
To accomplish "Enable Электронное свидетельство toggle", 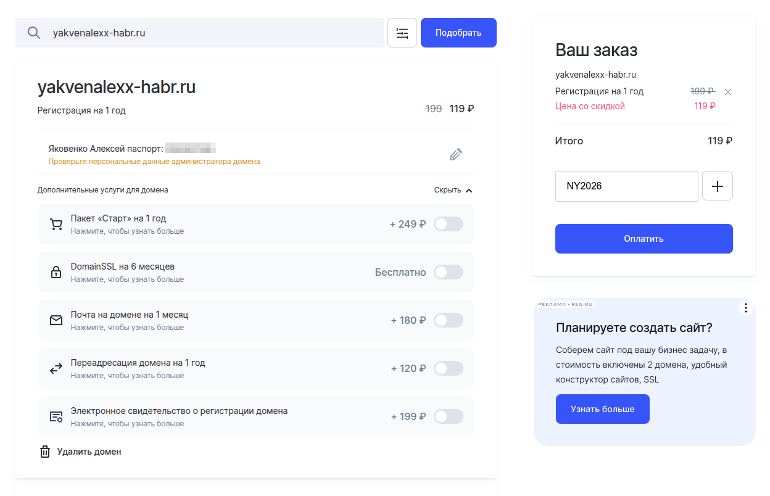I will [448, 416].
